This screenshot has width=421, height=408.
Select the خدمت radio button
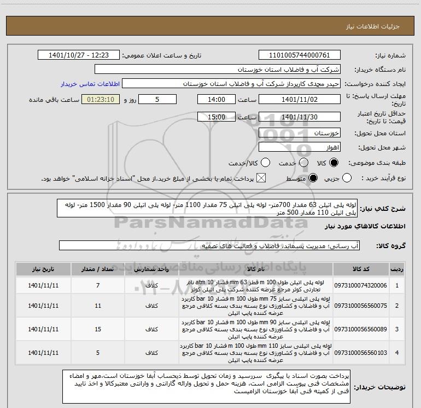pyautogui.click(x=303, y=163)
